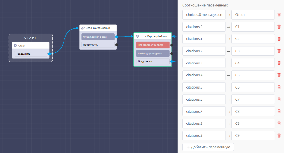Remove the citations.9 to C9 mapping
Image resolution: width=284 pixels, height=153 pixels.
pos(279,135)
